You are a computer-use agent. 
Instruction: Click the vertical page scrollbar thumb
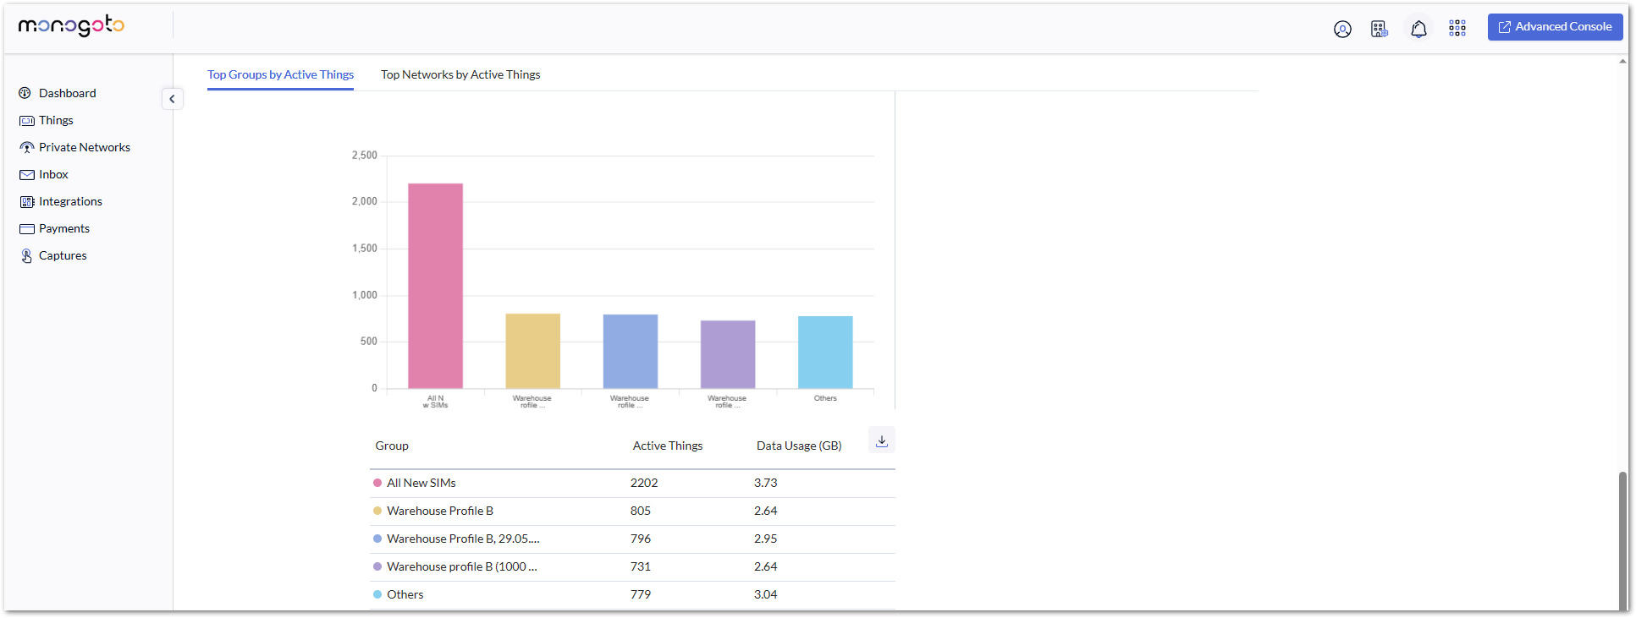pyautogui.click(x=1622, y=540)
